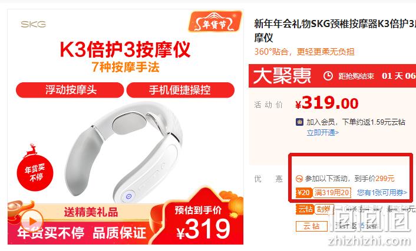This screenshot has height=251, width=416.
Task: Click the SKG brand logo
Action: 34,24
